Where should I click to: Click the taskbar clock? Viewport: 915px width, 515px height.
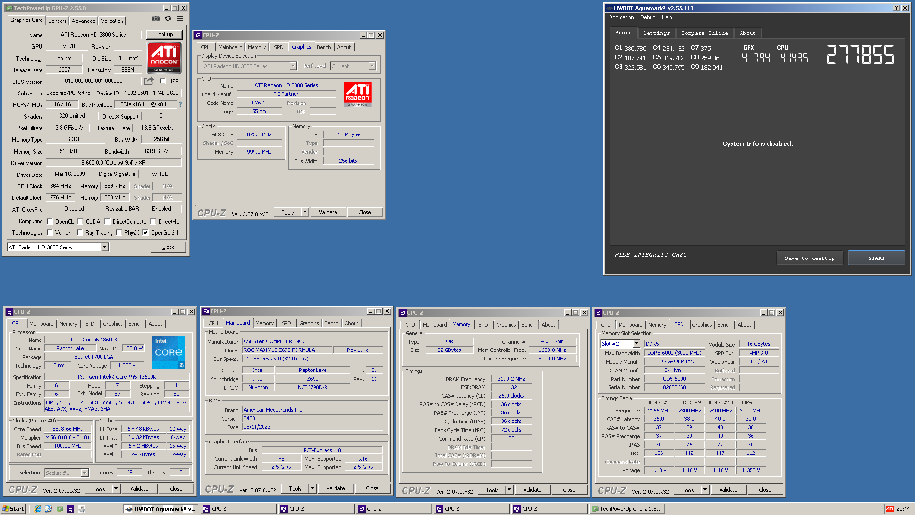coord(903,509)
